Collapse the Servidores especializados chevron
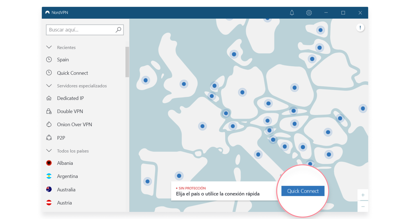 pyautogui.click(x=49, y=86)
